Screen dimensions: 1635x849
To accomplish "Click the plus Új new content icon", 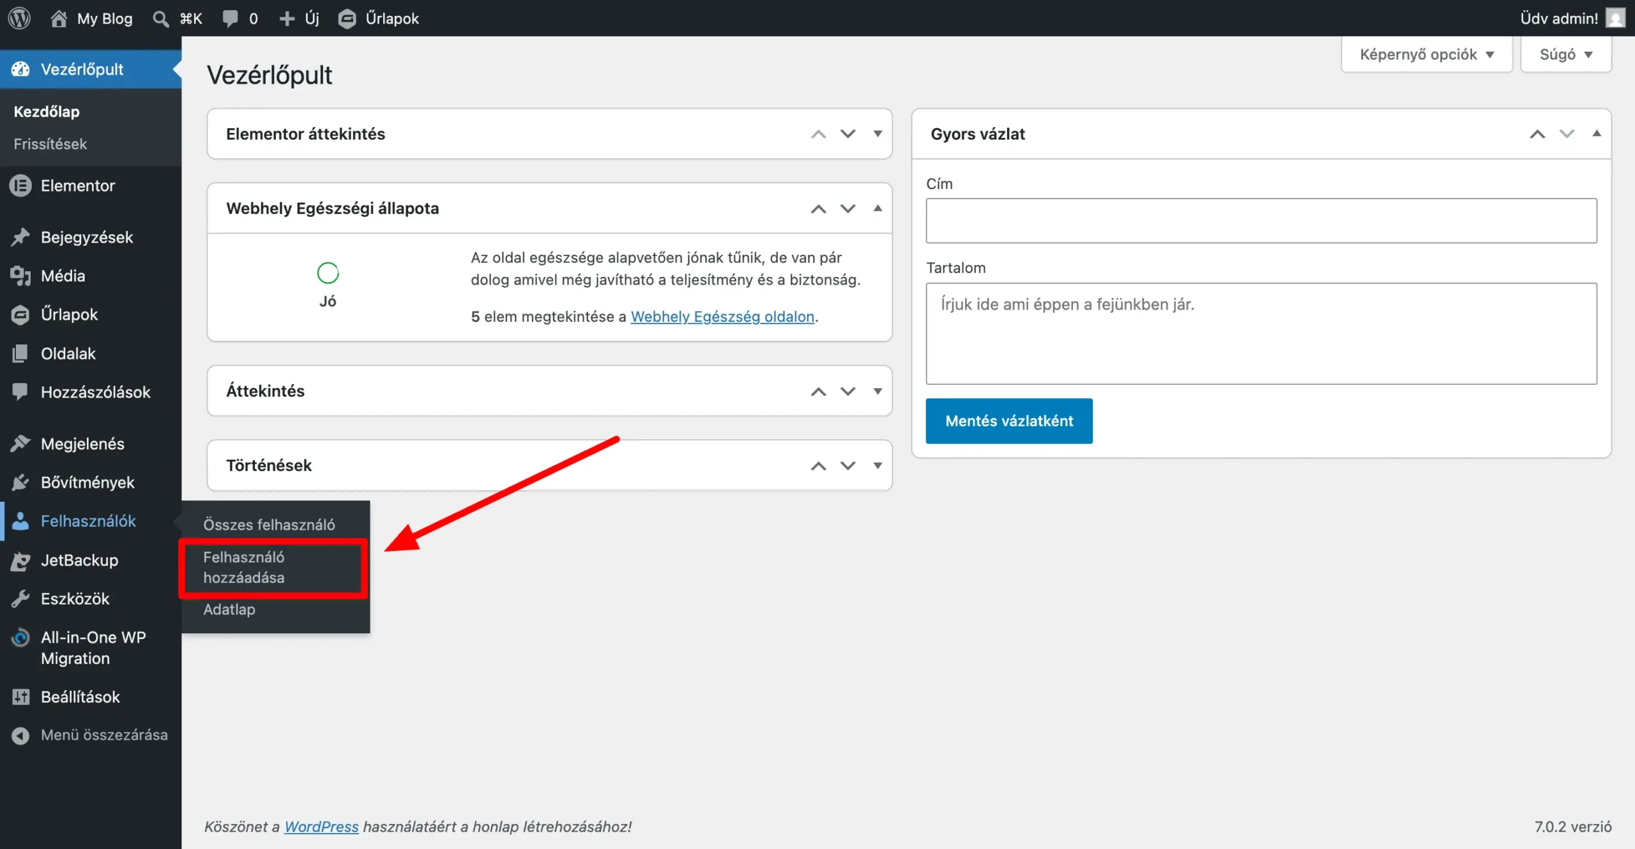I will [x=287, y=19].
